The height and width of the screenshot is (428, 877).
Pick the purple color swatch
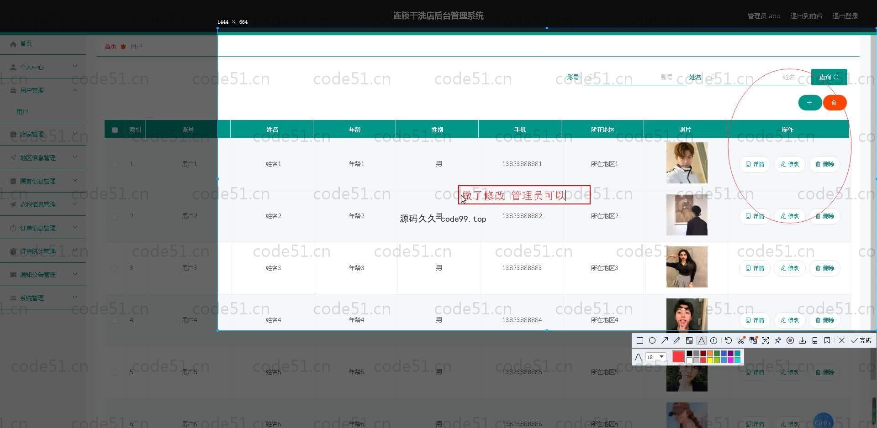[730, 354]
